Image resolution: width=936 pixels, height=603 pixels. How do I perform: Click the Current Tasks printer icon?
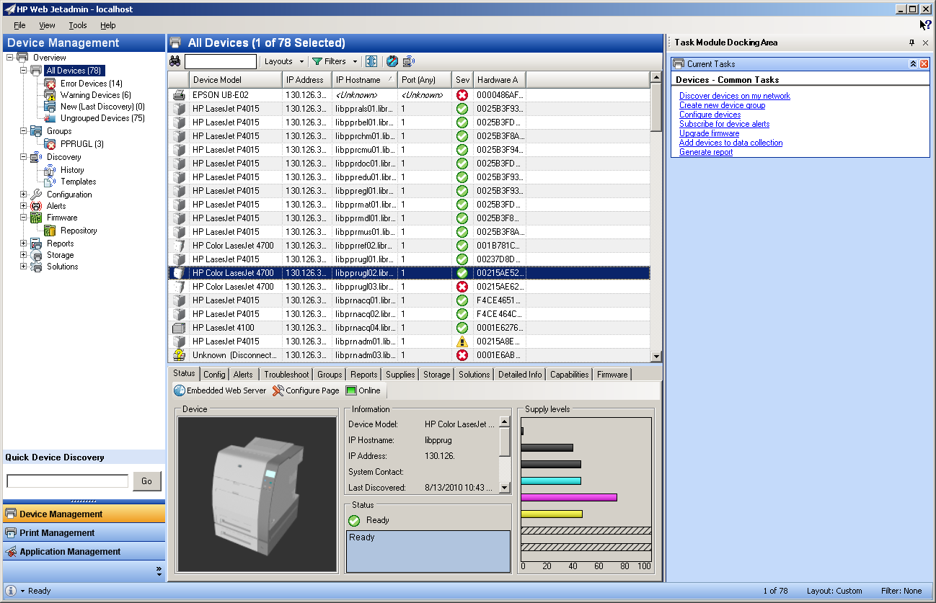(x=679, y=64)
